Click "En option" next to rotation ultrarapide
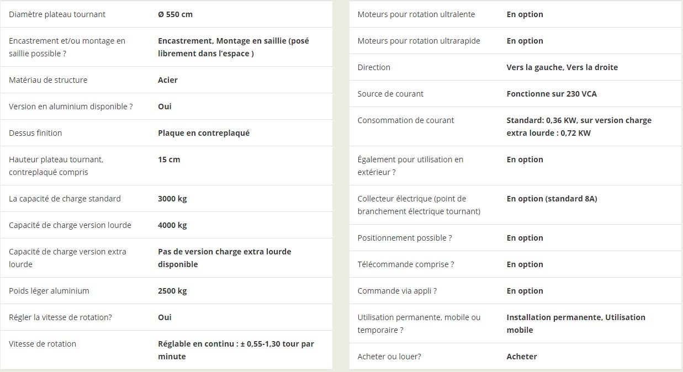This screenshot has width=683, height=372. (525, 41)
